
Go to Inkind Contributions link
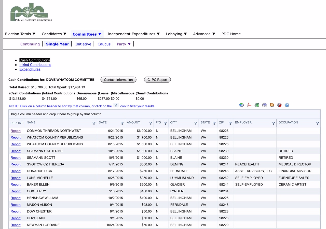35,65
